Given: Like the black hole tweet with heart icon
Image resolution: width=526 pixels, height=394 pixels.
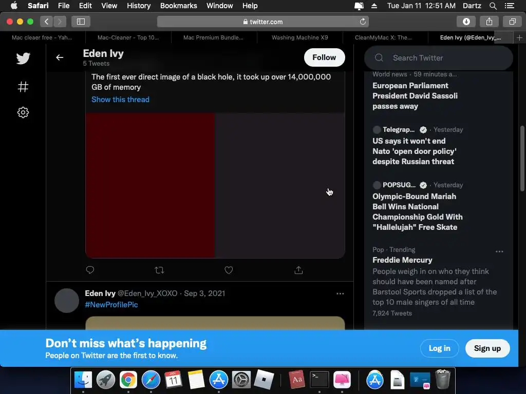Looking at the screenshot, I should tap(229, 270).
